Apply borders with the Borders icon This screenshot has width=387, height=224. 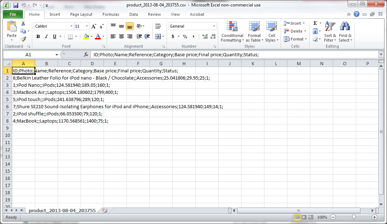[70, 37]
